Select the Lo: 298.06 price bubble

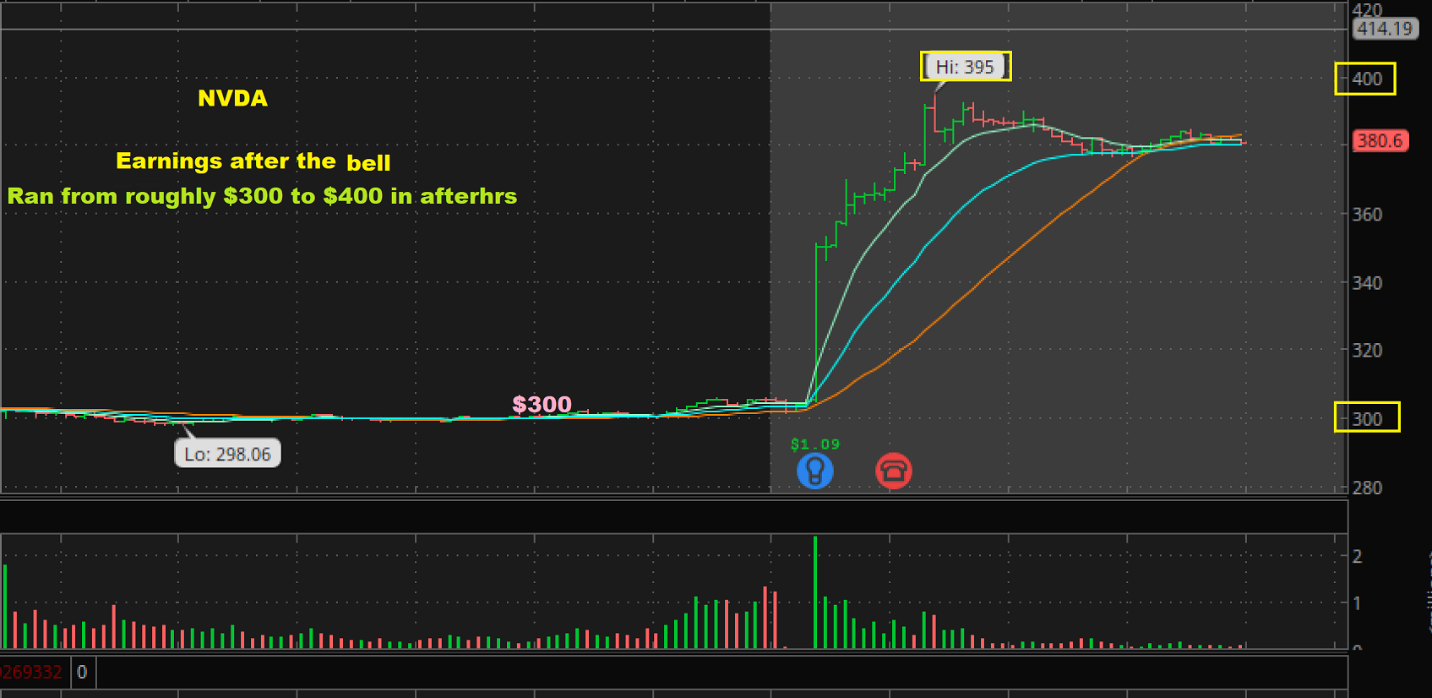click(x=227, y=454)
